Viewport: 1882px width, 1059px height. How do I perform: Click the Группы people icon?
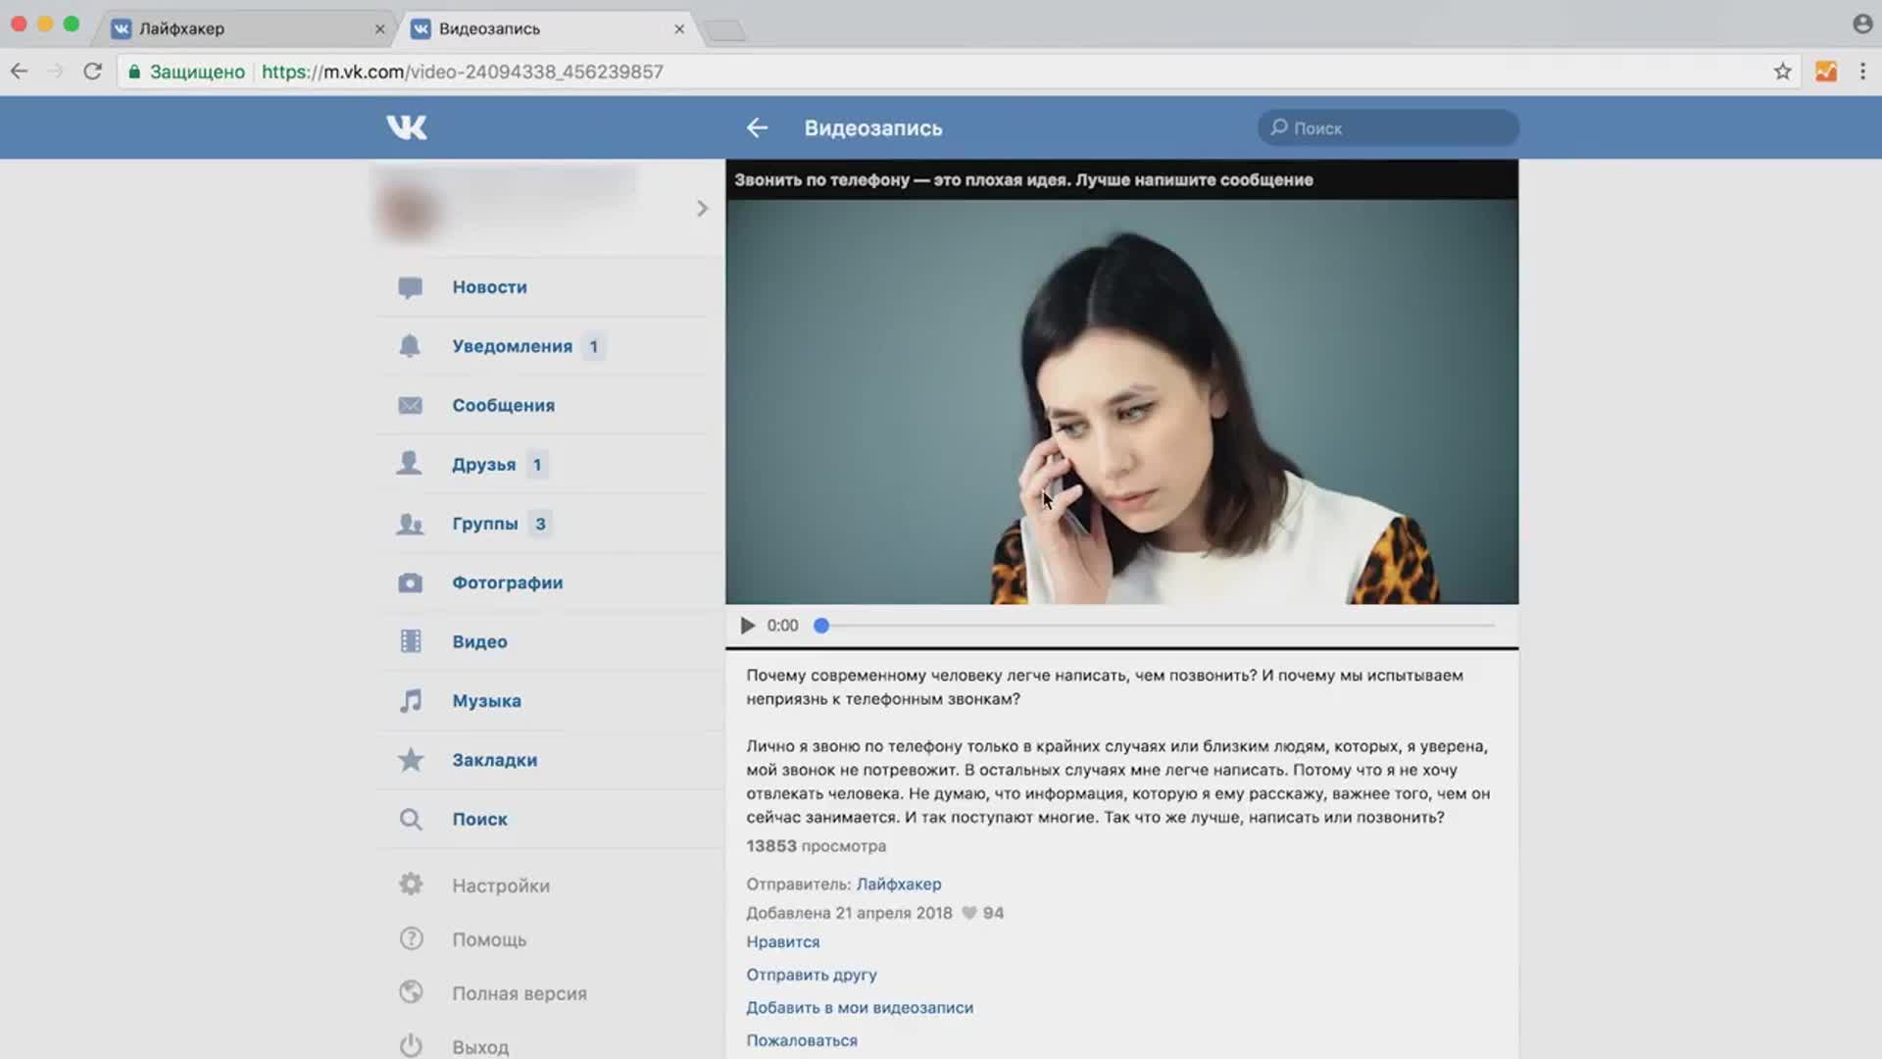pyautogui.click(x=410, y=524)
